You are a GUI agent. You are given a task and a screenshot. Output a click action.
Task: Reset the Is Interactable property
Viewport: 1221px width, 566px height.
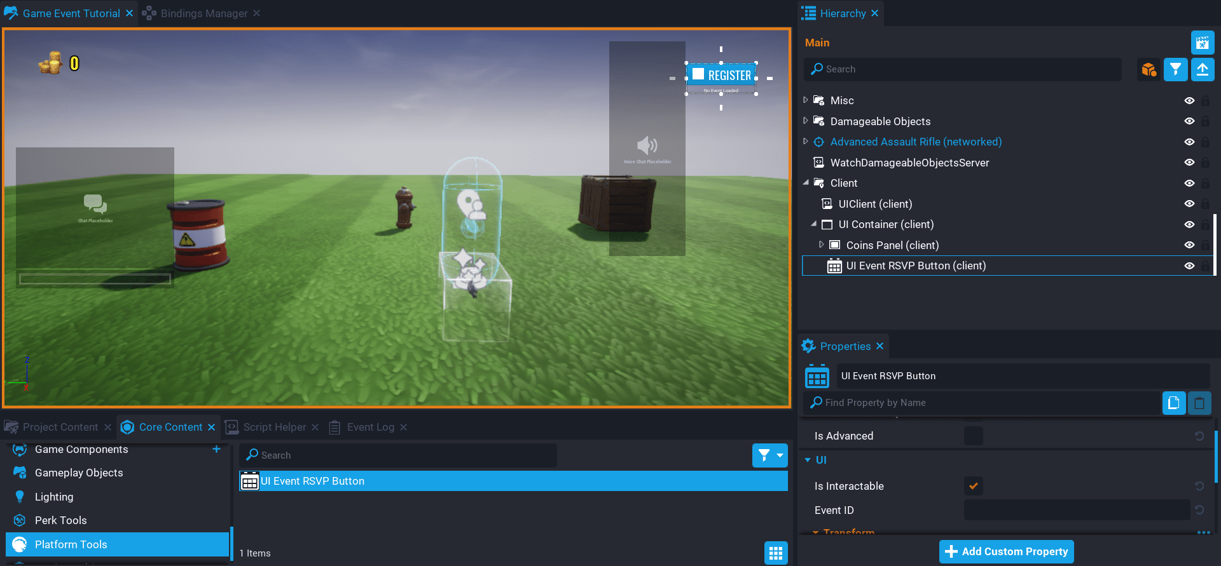(1199, 486)
